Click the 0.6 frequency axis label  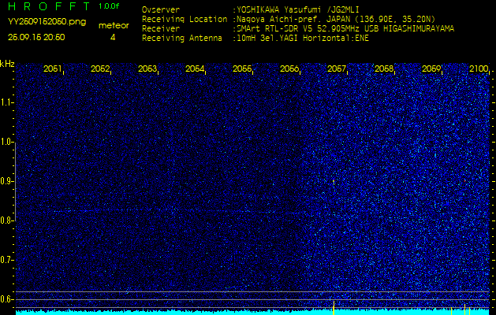point(6,299)
